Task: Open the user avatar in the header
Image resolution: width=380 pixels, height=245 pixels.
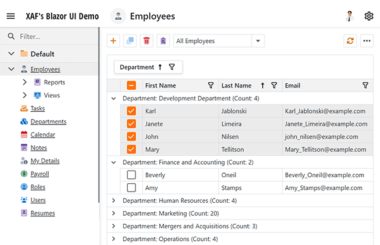Action: click(350, 16)
